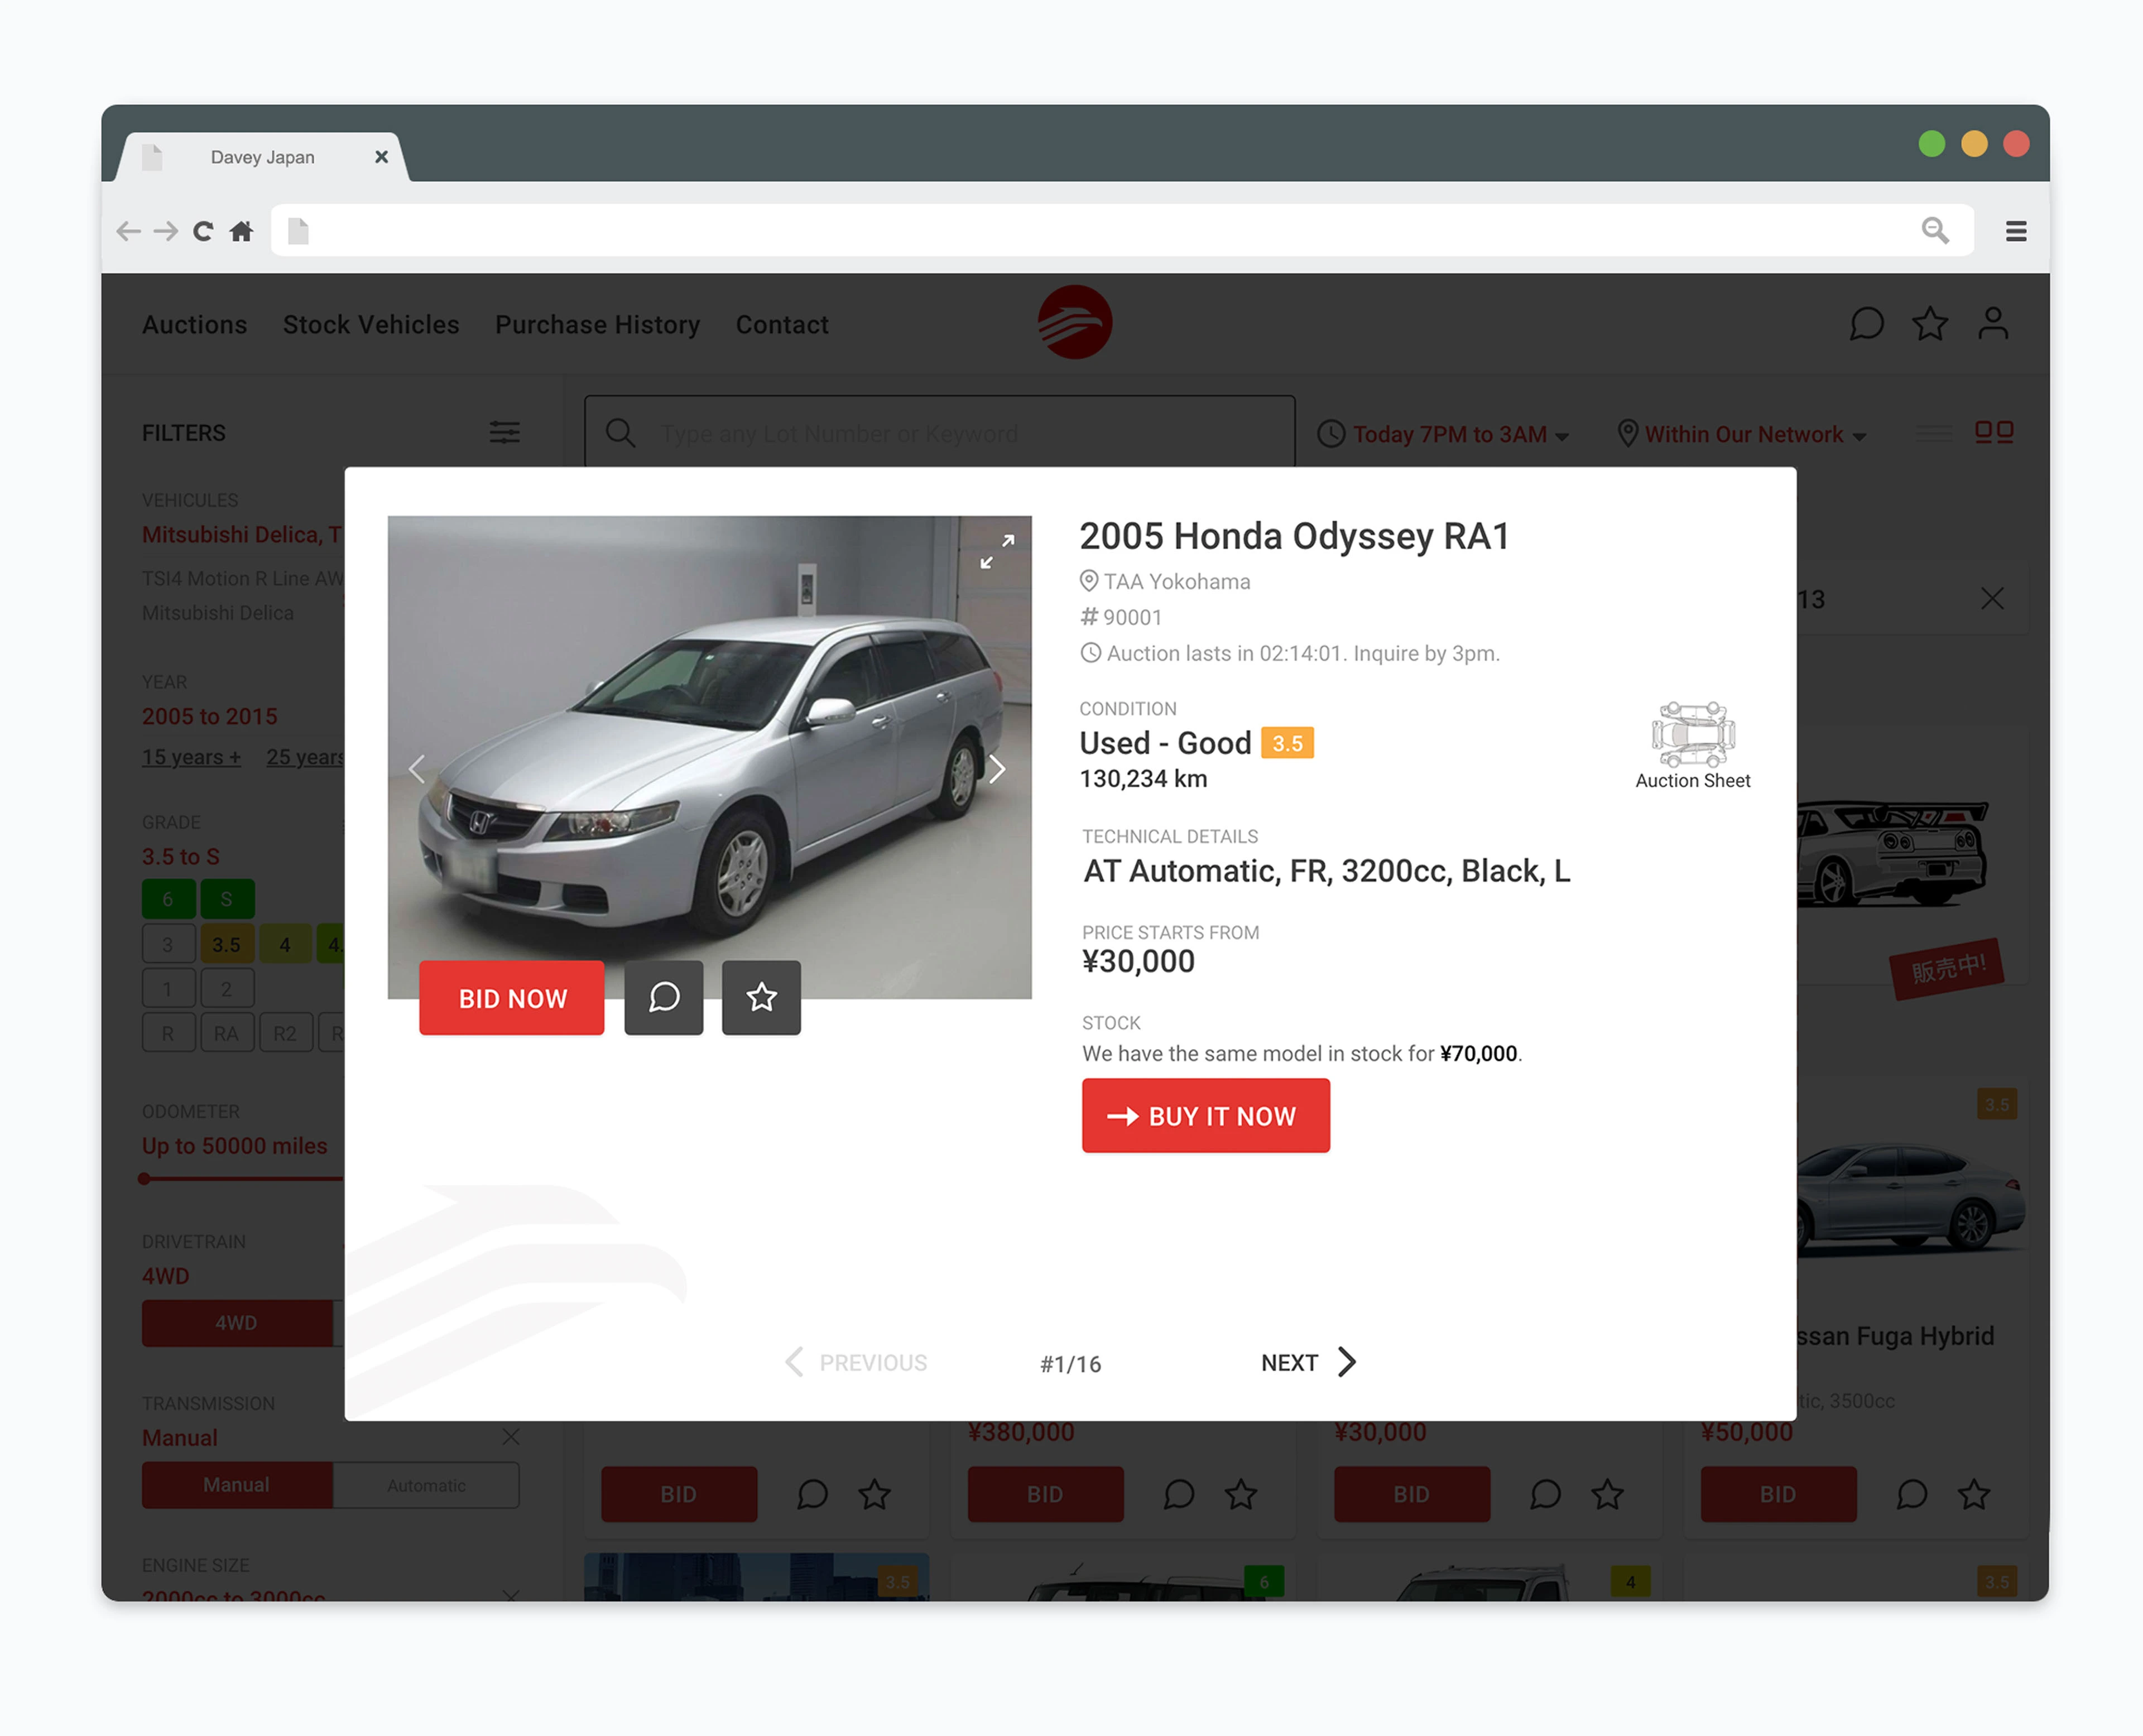Click the odometer slider handle
This screenshot has width=2143, height=1736.
(145, 1179)
